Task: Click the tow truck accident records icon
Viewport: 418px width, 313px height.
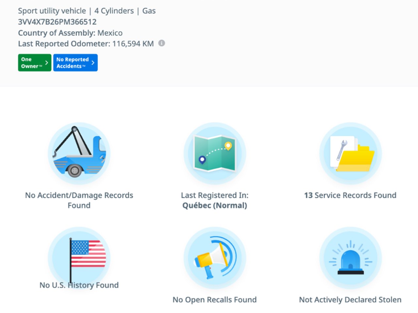Action: [x=79, y=154]
